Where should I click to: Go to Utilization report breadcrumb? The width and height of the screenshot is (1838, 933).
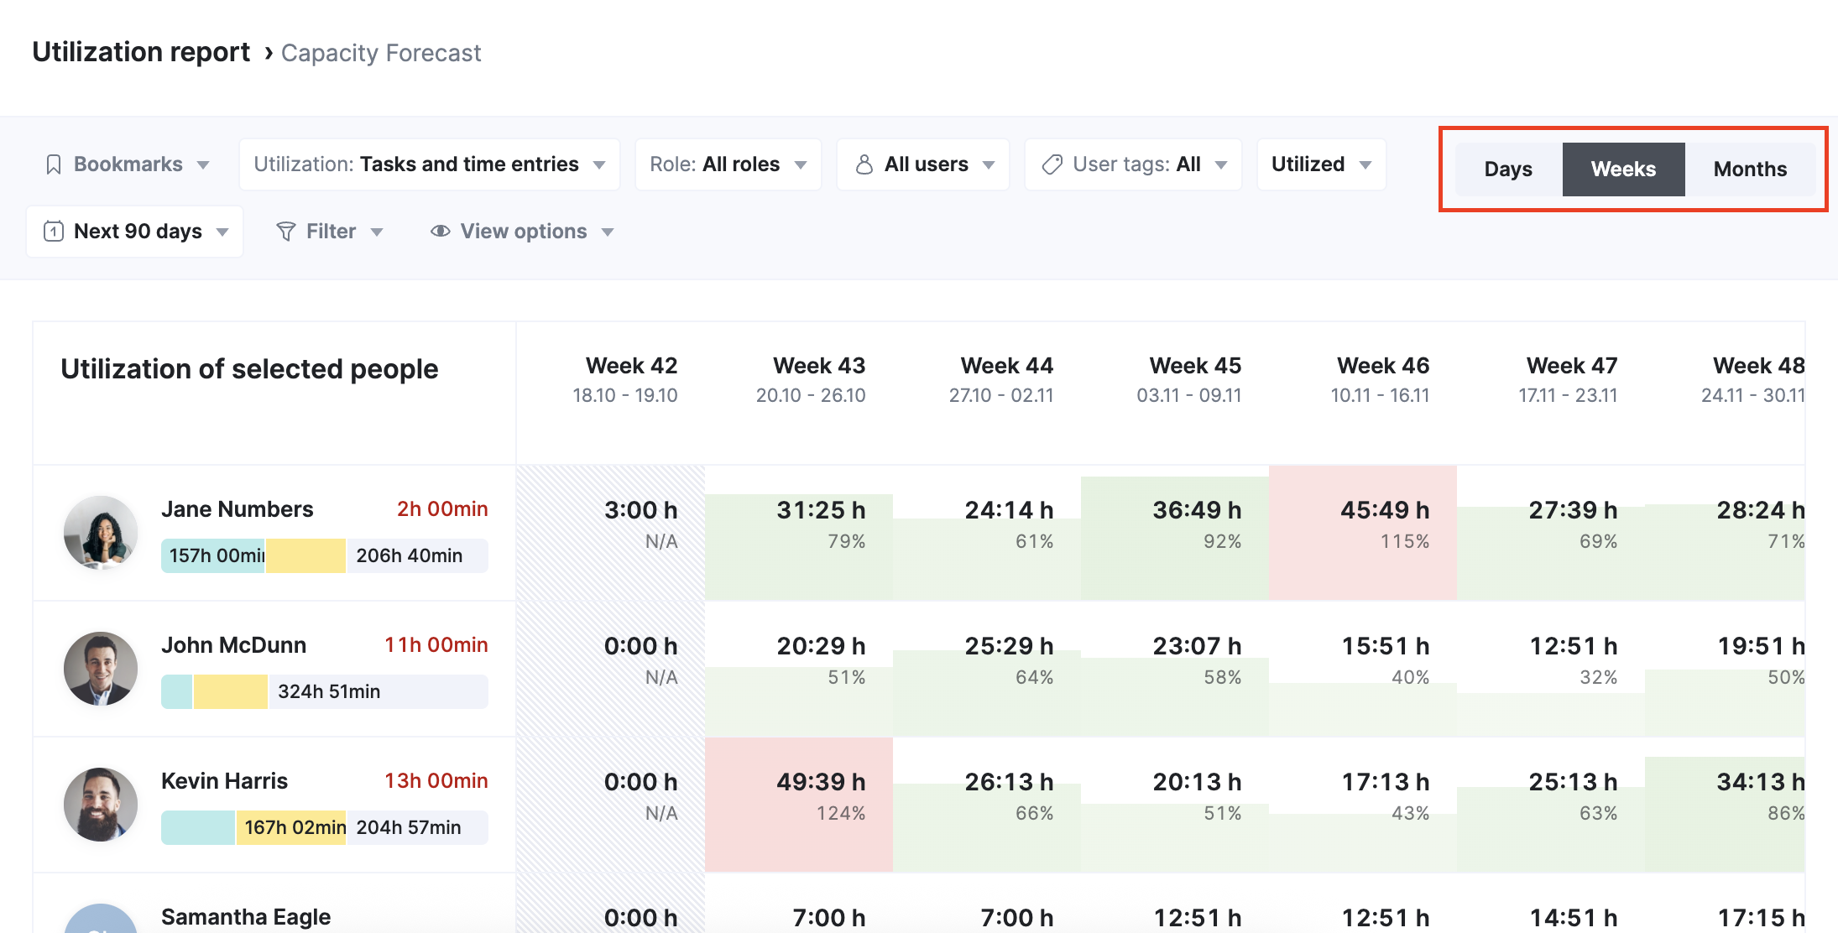141,52
